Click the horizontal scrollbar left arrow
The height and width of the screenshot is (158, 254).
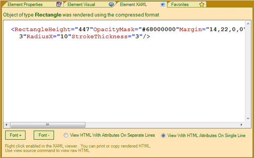tap(6, 125)
